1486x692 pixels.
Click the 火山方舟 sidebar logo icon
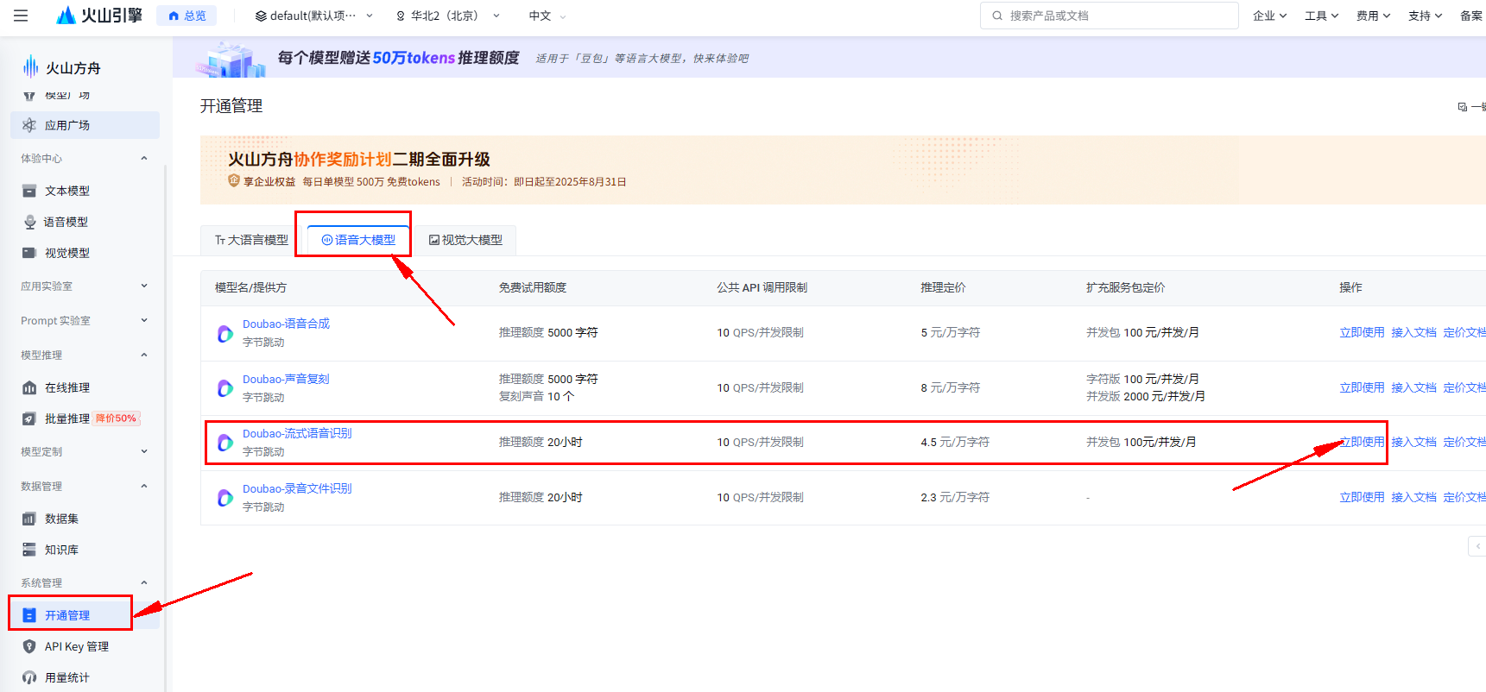pyautogui.click(x=30, y=67)
